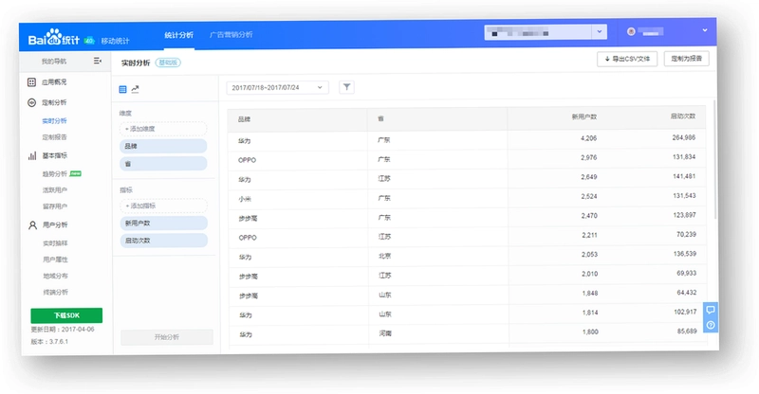Click the 应用概况 grid icon
The image size is (759, 394).
31,82
